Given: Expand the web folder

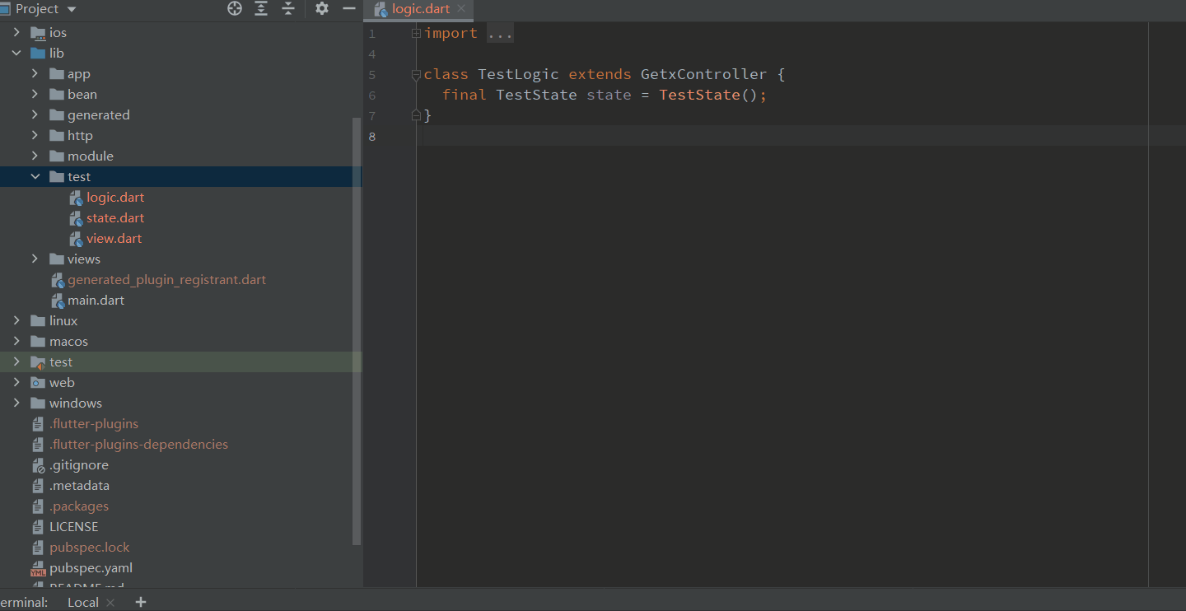Looking at the screenshot, I should point(16,382).
